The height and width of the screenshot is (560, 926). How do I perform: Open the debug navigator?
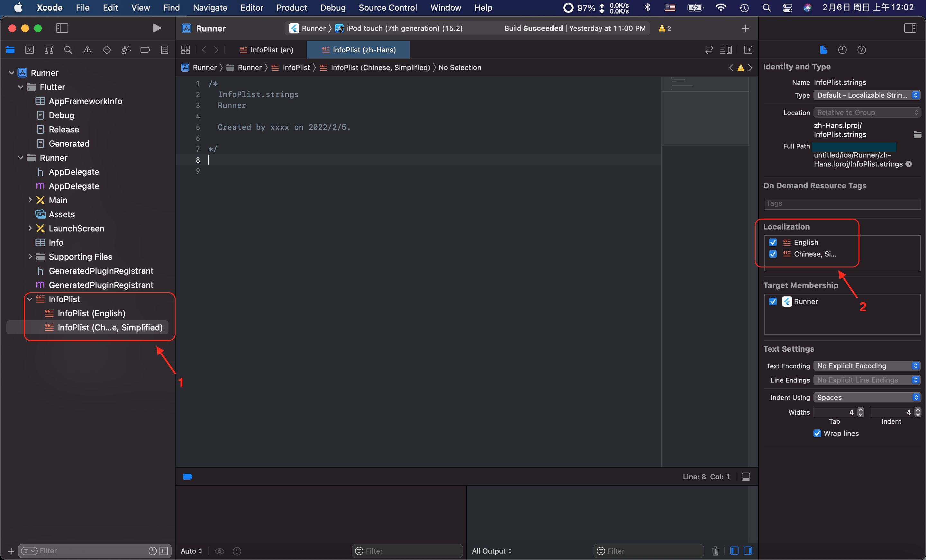[x=126, y=50]
